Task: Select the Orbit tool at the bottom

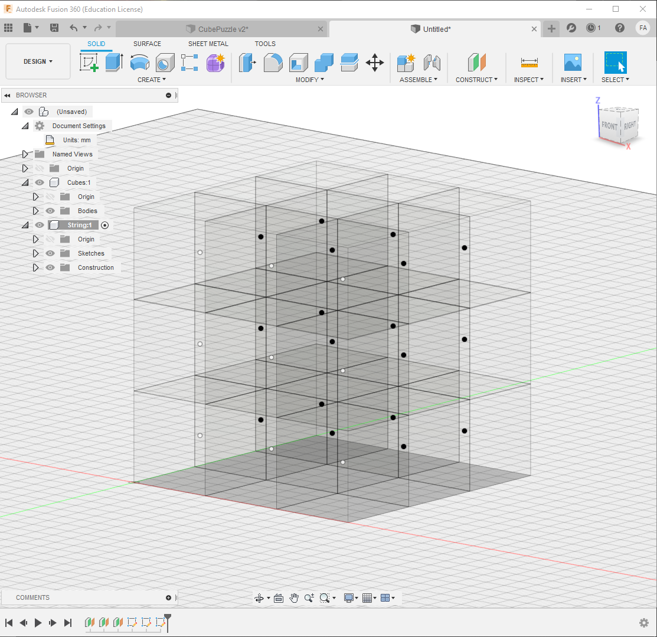Action: [260, 597]
